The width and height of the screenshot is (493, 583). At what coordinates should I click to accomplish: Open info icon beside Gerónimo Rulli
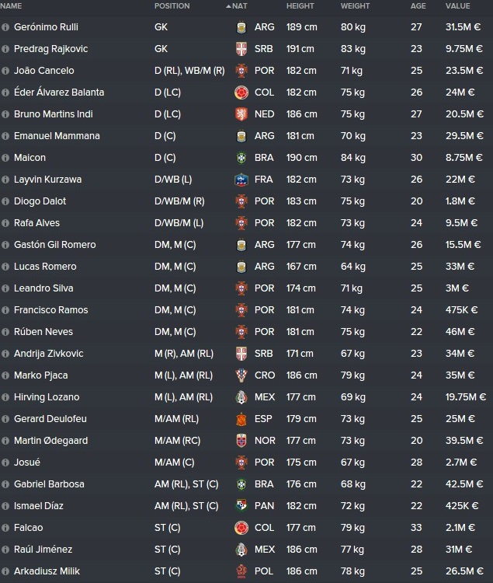(x=5, y=27)
